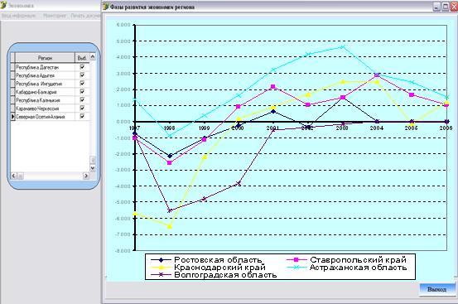Open the Ввод информации menu
458x304 pixels.
19,16
